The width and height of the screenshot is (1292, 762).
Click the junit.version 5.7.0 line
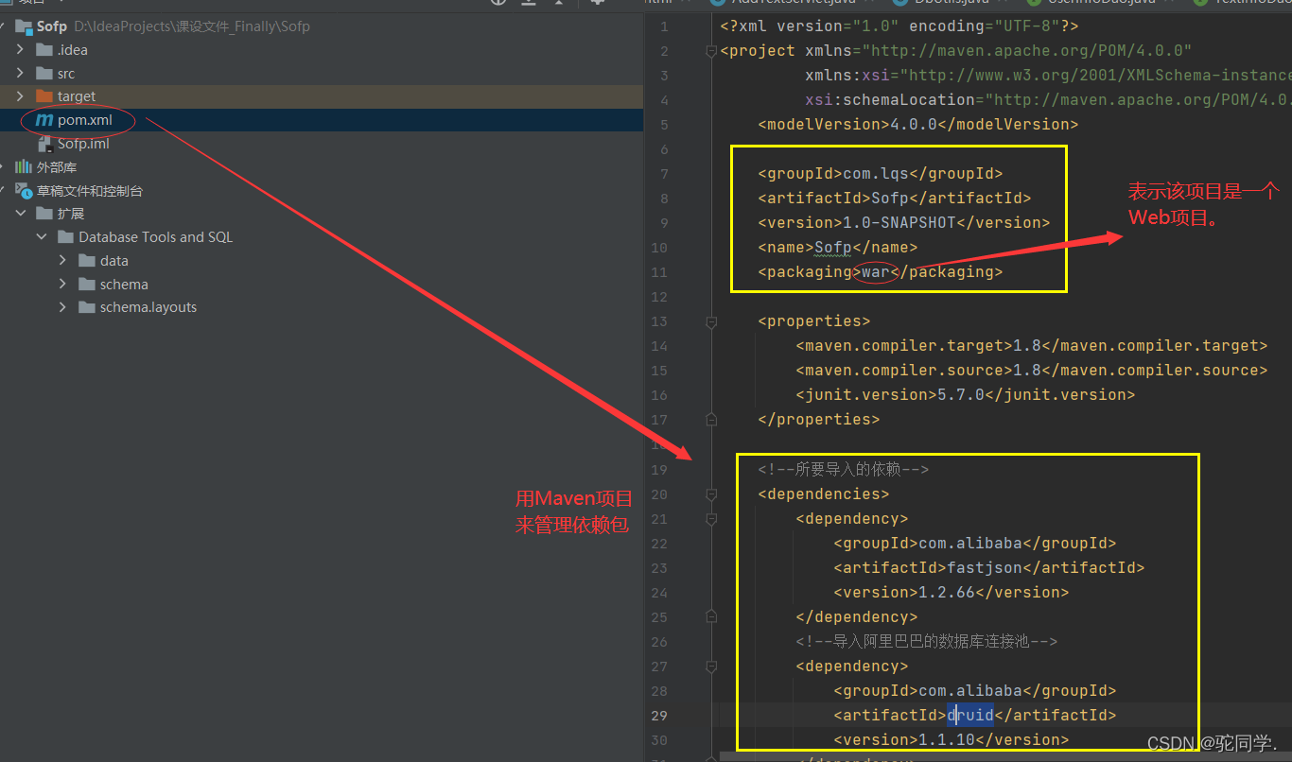965,394
